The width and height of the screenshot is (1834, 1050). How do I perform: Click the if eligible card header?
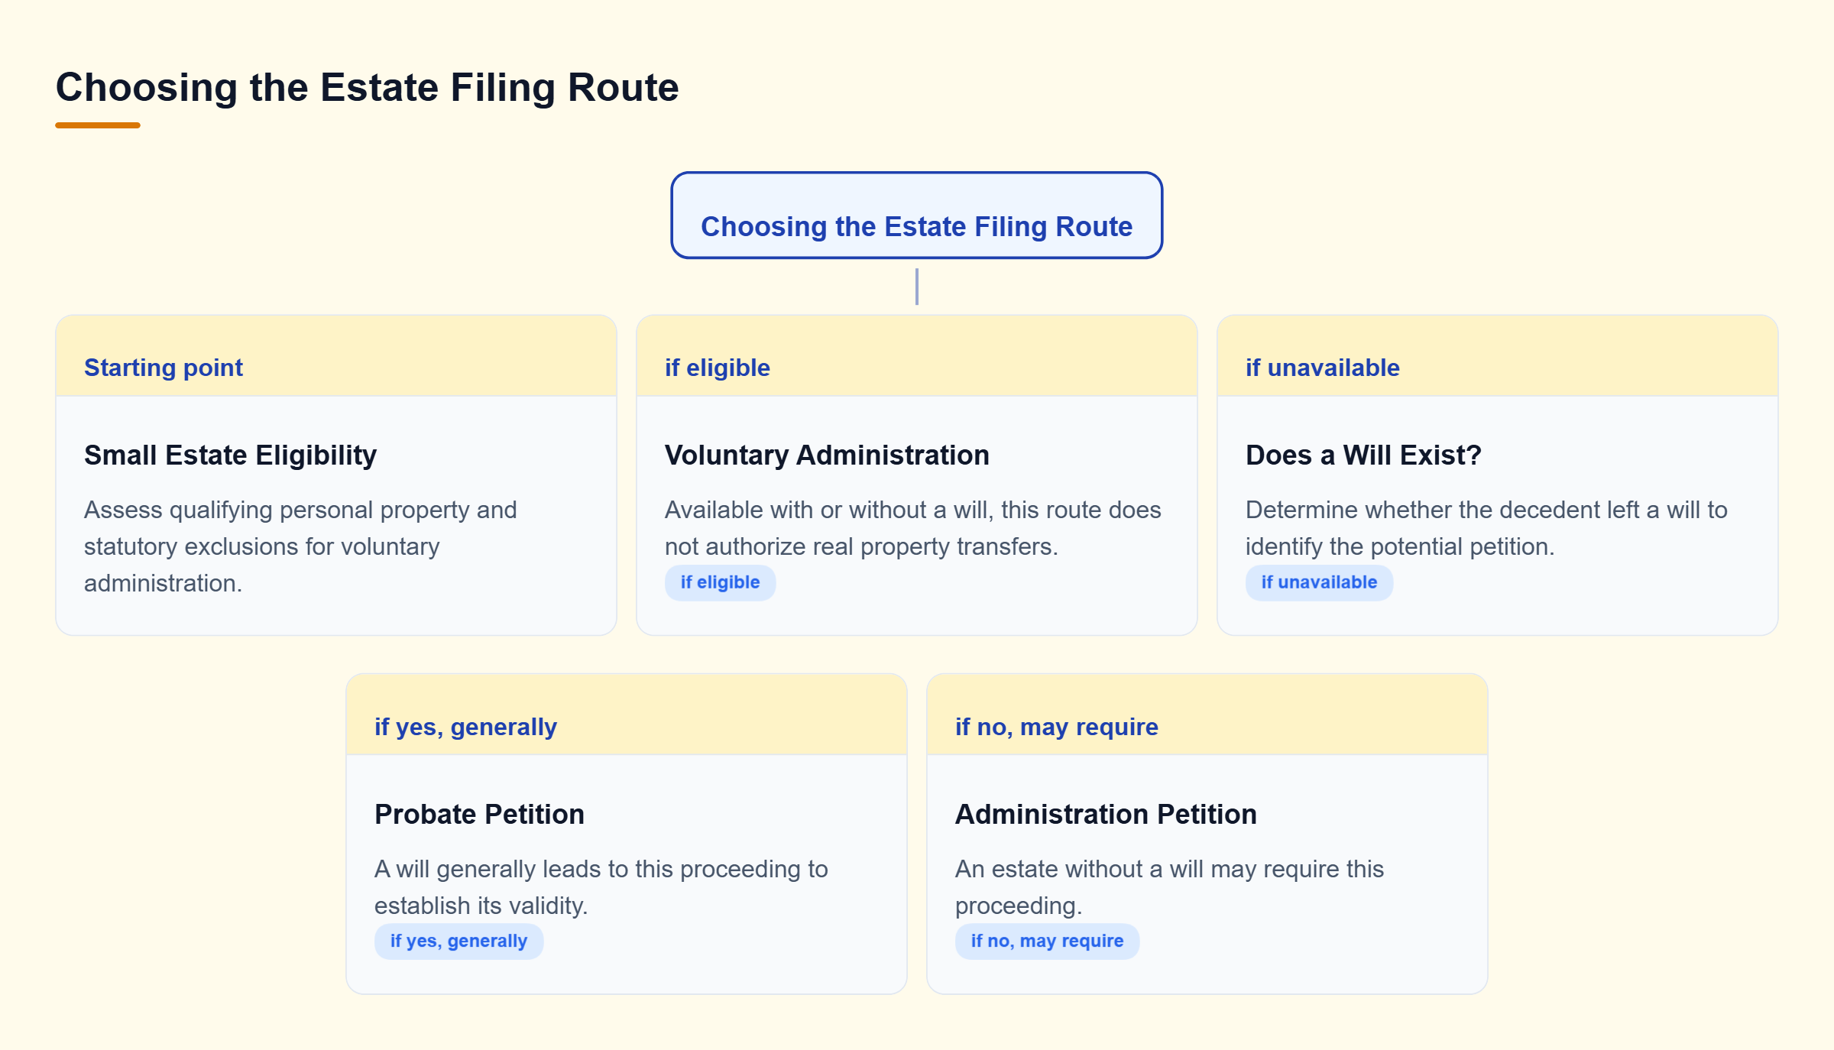click(x=917, y=356)
